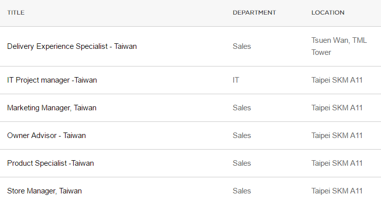Click Sales department in Store Manager row
Image resolution: width=381 pixels, height=201 pixels.
242,191
